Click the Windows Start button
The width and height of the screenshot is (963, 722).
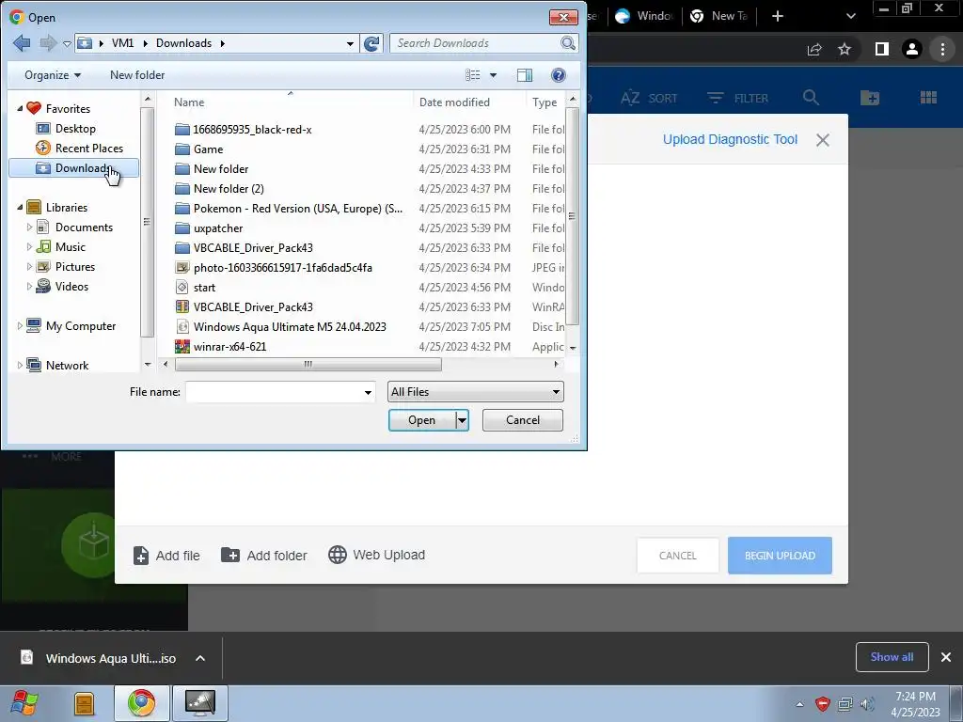[x=24, y=703]
